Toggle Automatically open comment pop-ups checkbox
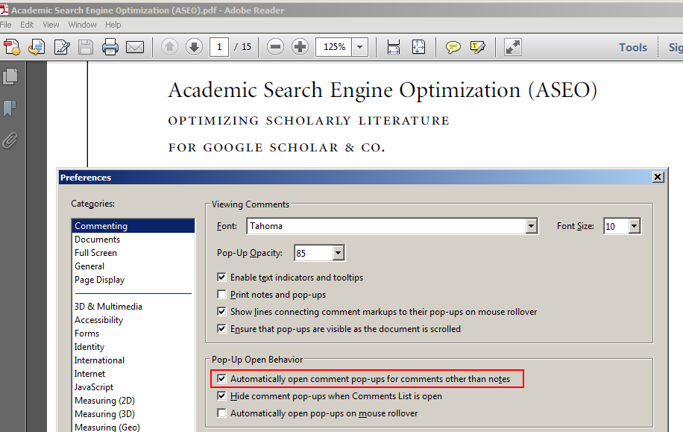Image resolution: width=683 pixels, height=432 pixels. (x=221, y=378)
